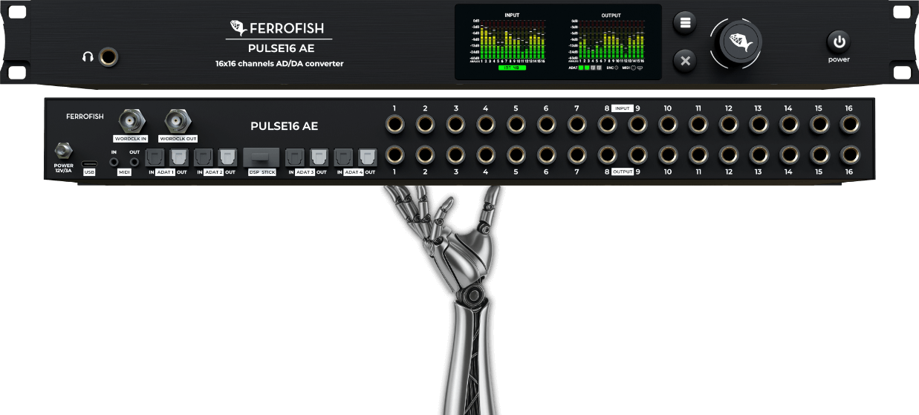Image resolution: width=919 pixels, height=415 pixels.
Task: Click the front headphone jack
Action: coord(109,56)
